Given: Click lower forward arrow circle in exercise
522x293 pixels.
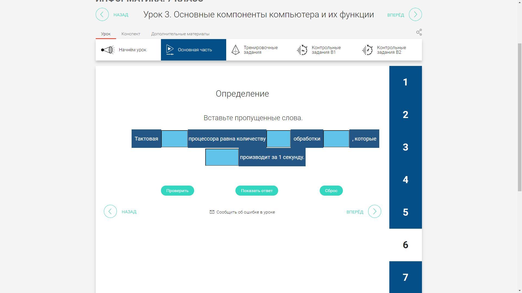Looking at the screenshot, I should (374, 211).
